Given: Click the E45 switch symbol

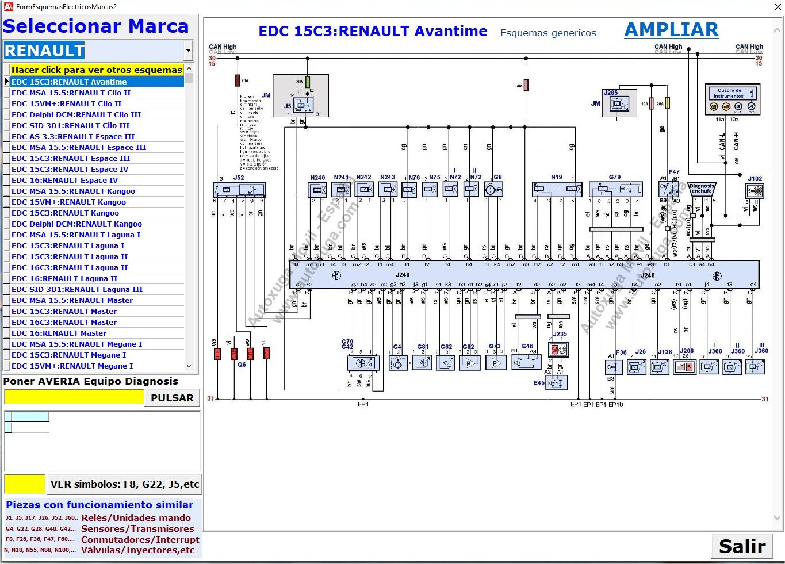Looking at the screenshot, I should [556, 382].
